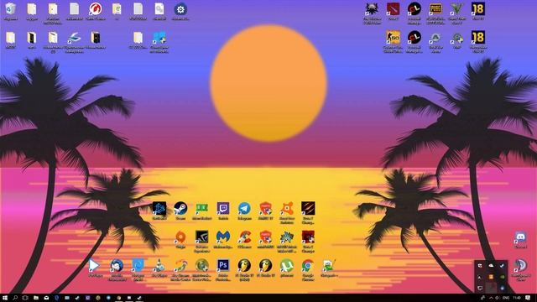Image resolution: width=537 pixels, height=302 pixels.
Task: Open File Explorer from the taskbar
Action: [35, 298]
